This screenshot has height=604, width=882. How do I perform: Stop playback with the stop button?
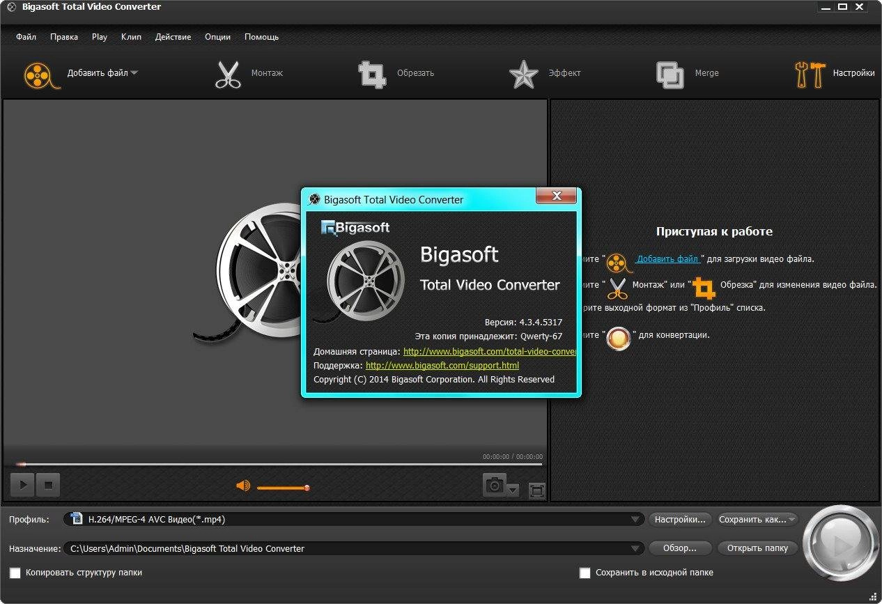(x=48, y=485)
